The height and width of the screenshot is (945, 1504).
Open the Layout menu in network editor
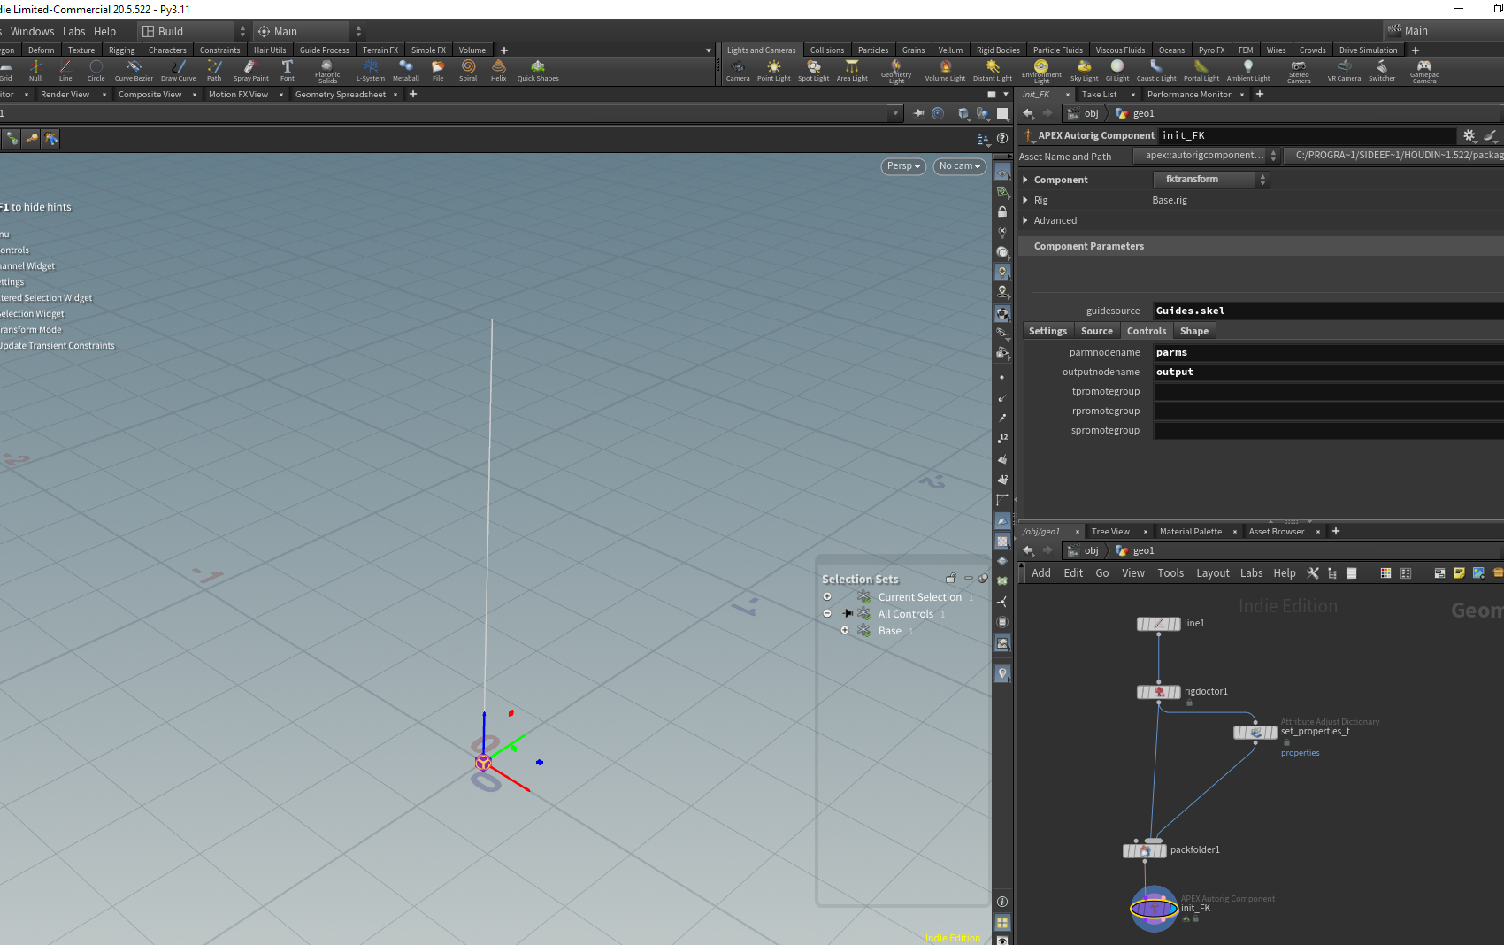[x=1213, y=573]
